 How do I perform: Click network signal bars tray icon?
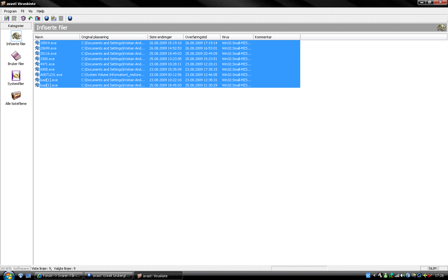pyautogui.click(x=397, y=275)
